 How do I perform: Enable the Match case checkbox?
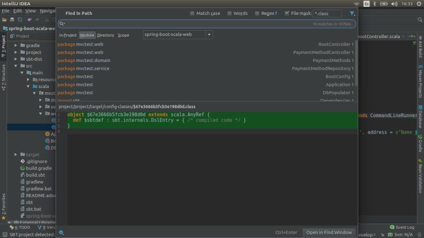pos(192,13)
